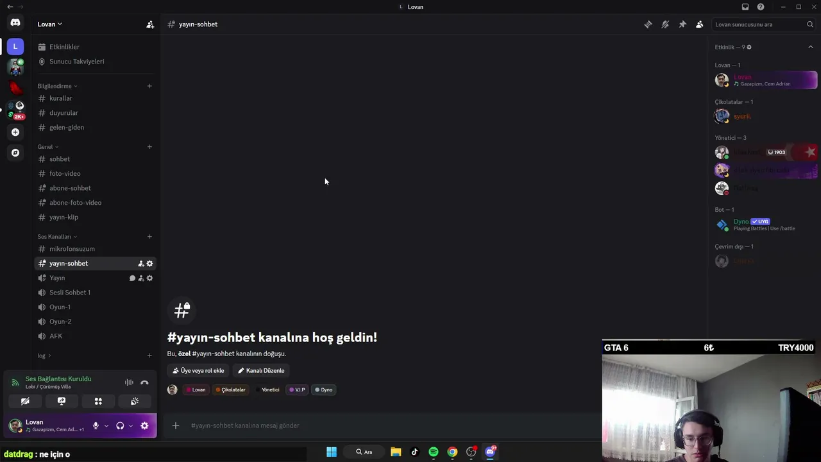Open user settings gear icon
821x462 pixels.
144,425
